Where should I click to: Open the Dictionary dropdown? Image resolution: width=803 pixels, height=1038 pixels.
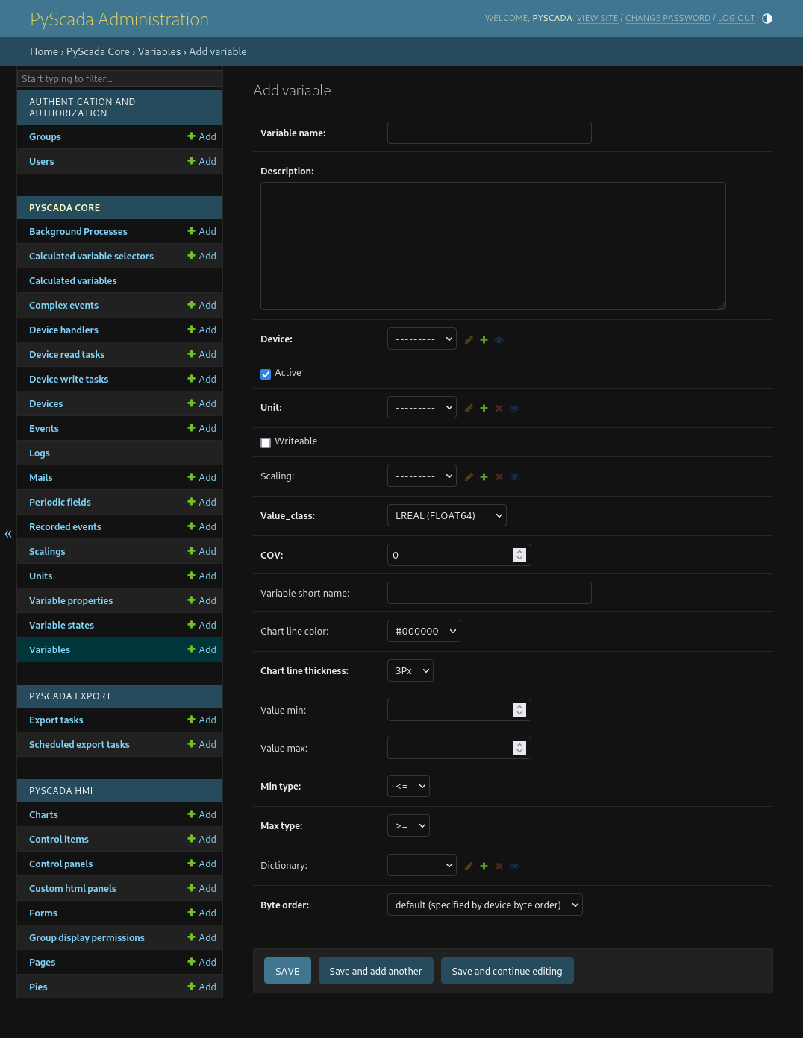click(x=422, y=865)
